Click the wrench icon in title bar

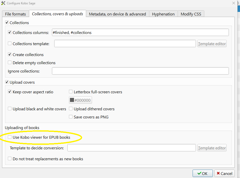tap(3, 3)
